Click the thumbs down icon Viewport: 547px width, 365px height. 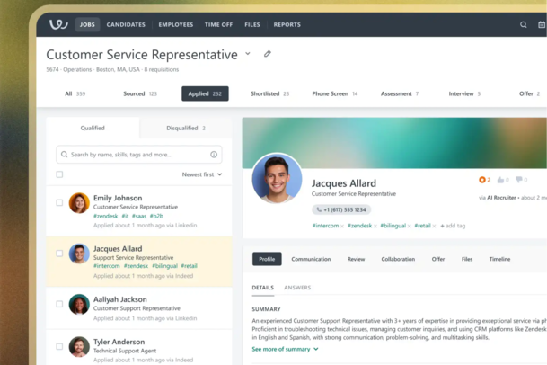click(x=519, y=180)
